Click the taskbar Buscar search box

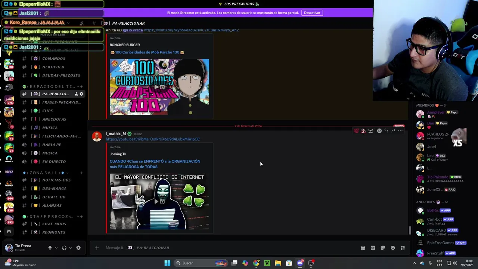tap(201, 263)
